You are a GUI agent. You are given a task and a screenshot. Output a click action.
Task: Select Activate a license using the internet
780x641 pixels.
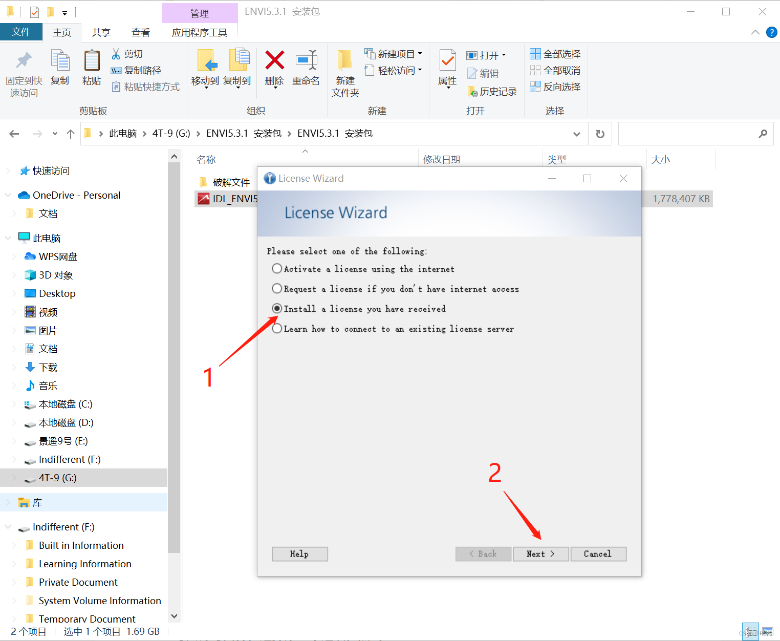coord(277,269)
